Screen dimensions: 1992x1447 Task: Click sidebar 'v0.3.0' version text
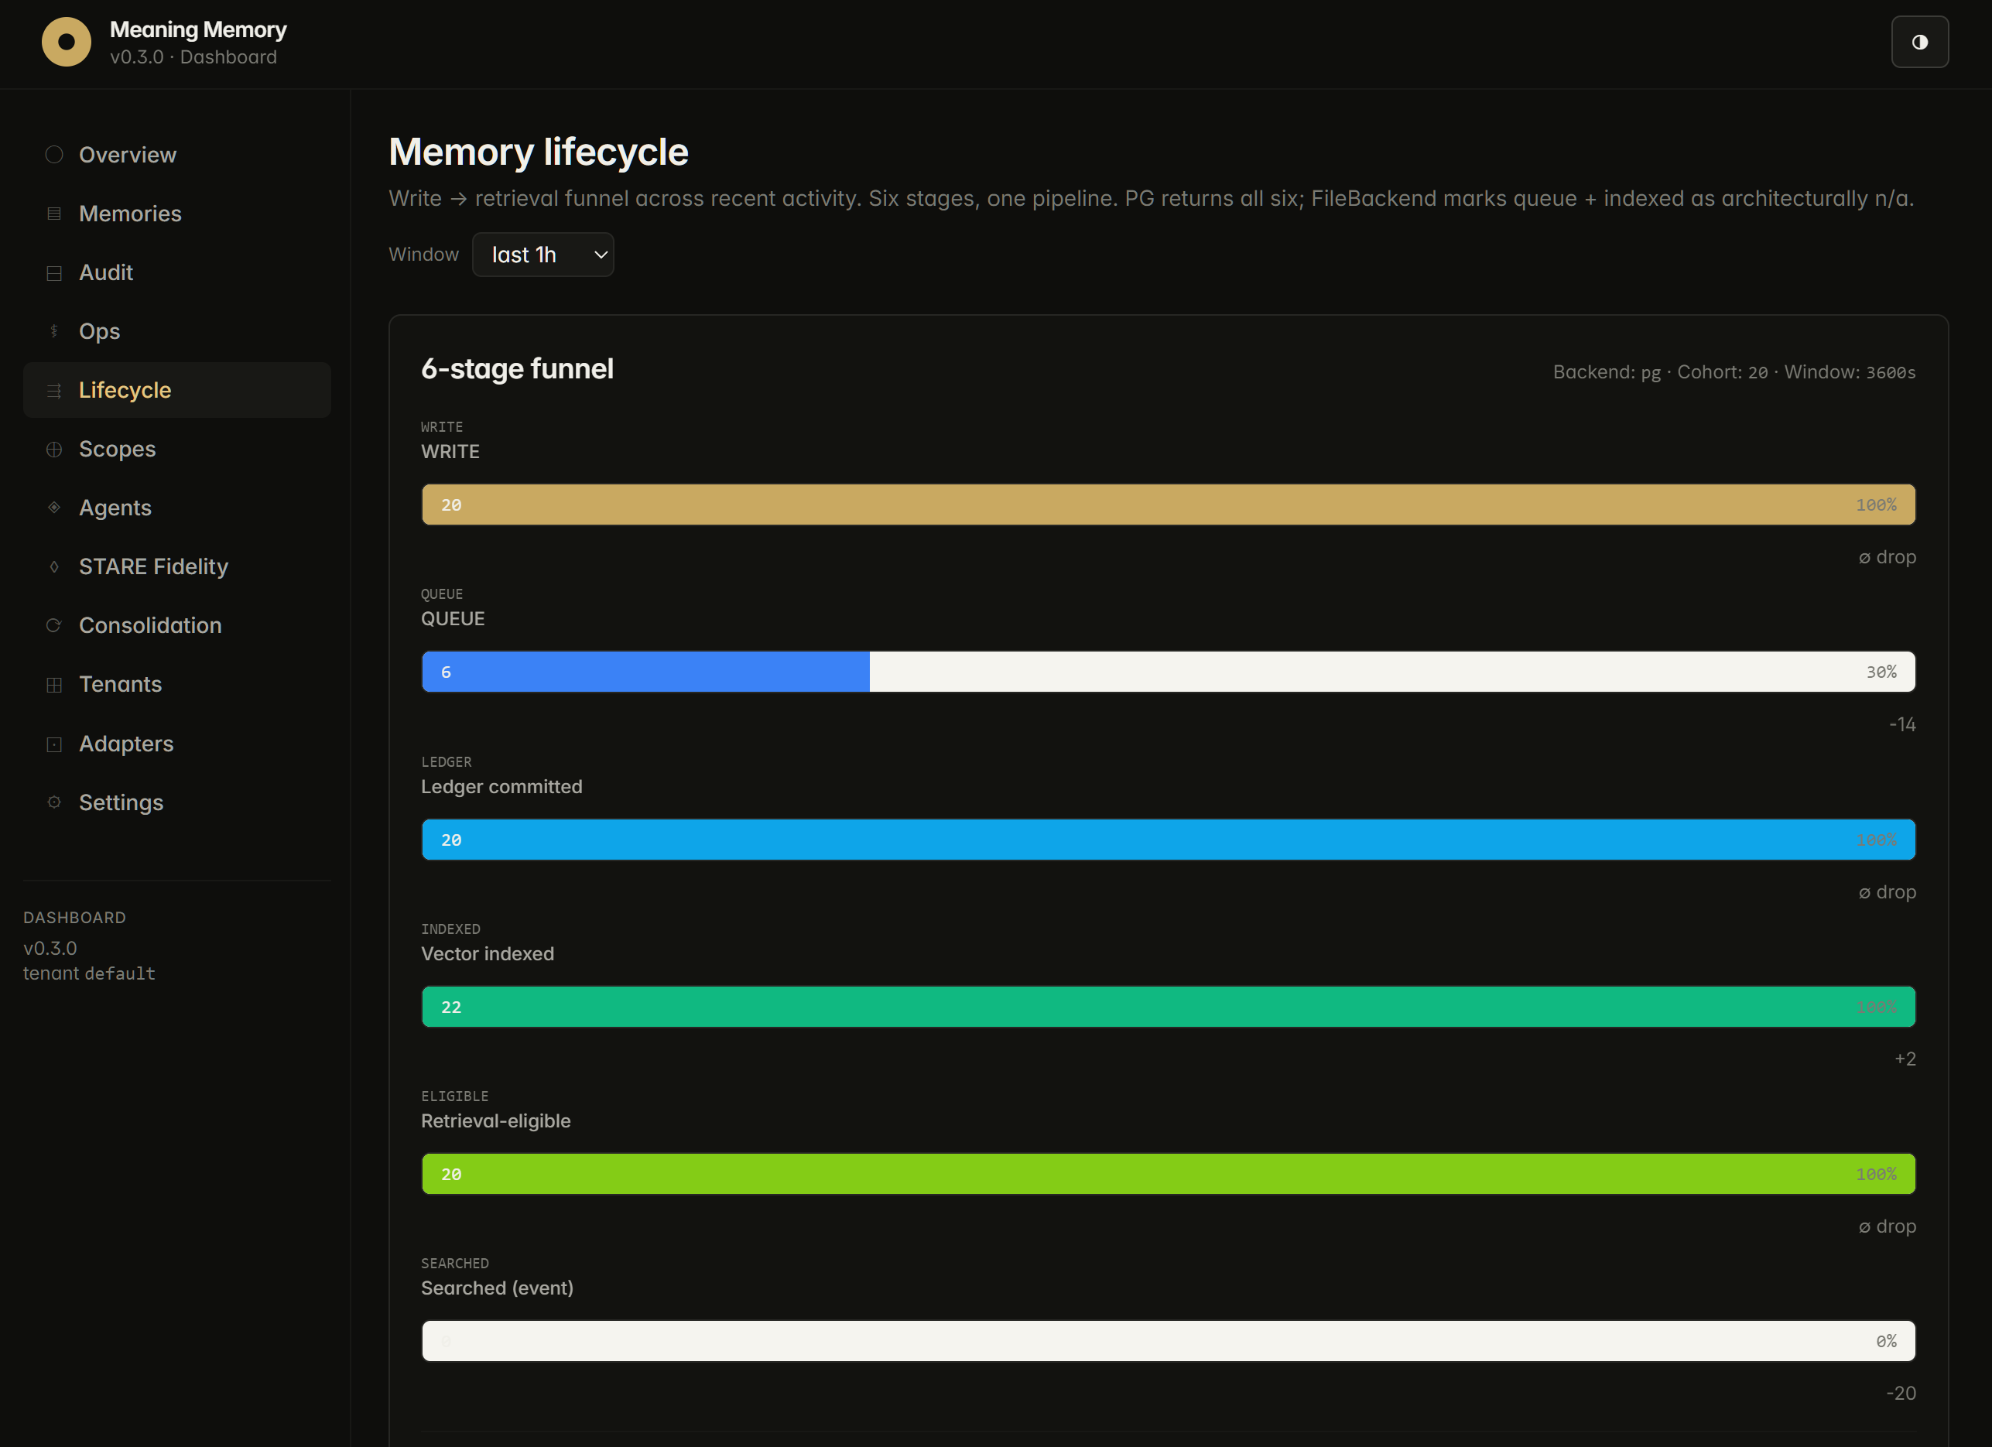(50, 948)
